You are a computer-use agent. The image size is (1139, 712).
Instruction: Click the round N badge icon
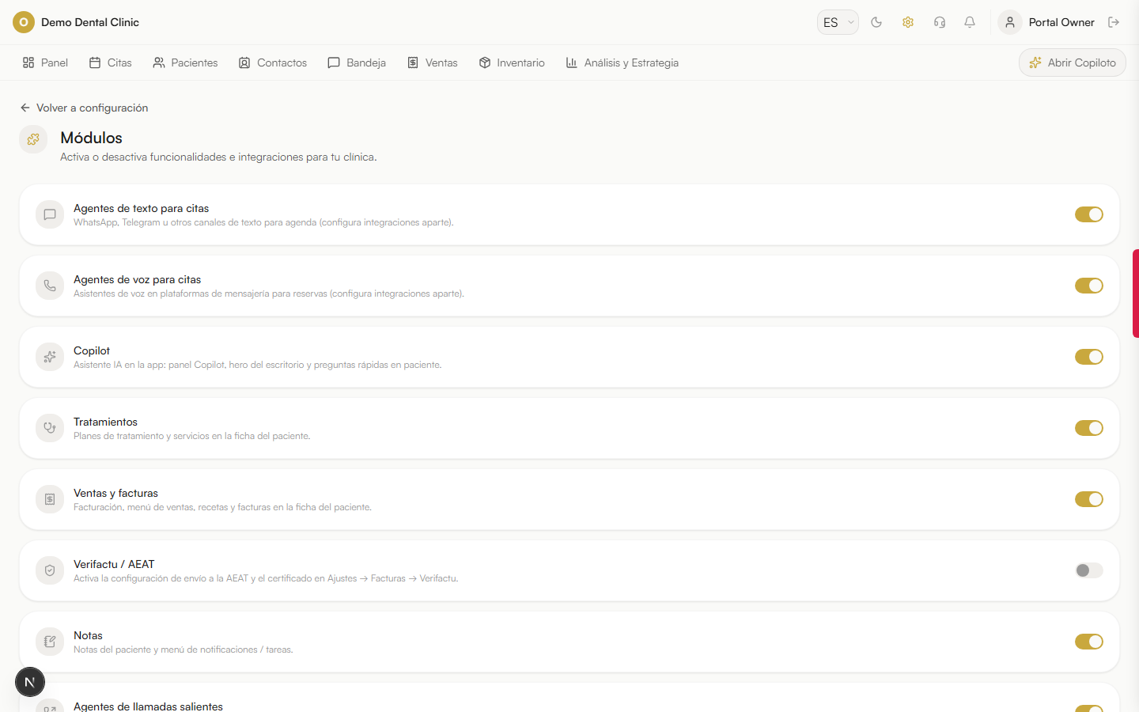30,682
